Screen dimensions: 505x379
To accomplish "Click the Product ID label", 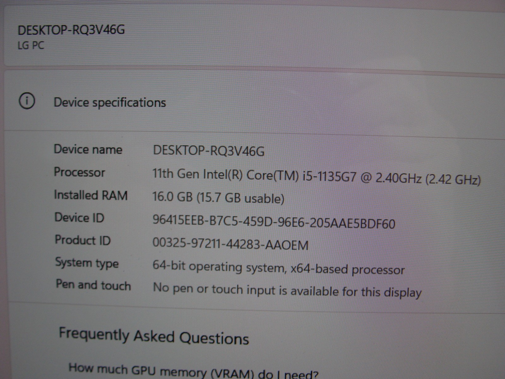I will (83, 240).
